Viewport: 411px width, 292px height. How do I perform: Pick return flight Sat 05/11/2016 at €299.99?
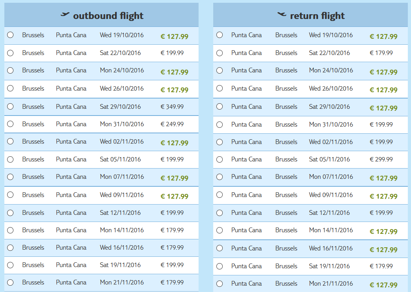(220, 159)
